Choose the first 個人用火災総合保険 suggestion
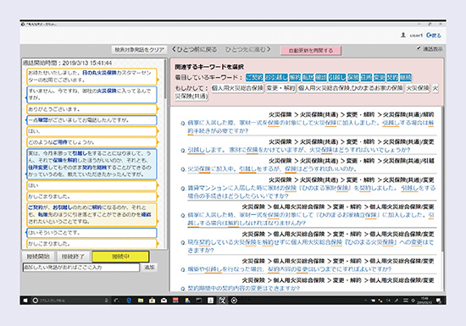This screenshot has width=466, height=326. click(x=237, y=88)
